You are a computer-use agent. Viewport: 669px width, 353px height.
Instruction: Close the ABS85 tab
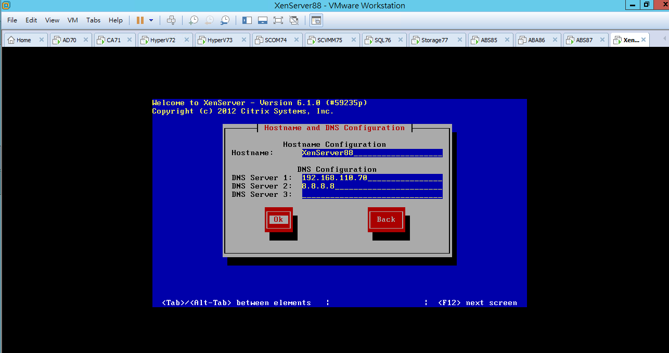507,40
